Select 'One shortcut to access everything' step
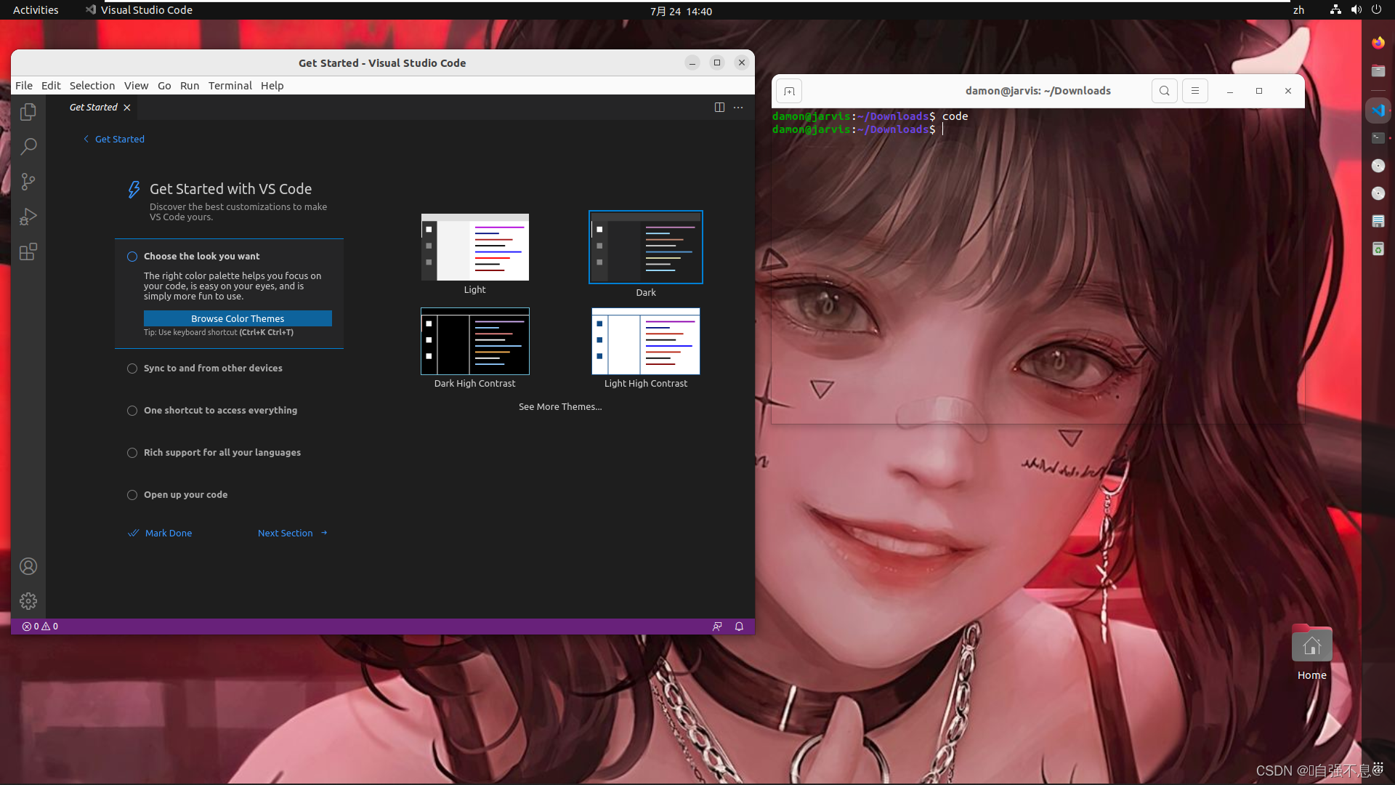Viewport: 1395px width, 785px height. (x=220, y=411)
